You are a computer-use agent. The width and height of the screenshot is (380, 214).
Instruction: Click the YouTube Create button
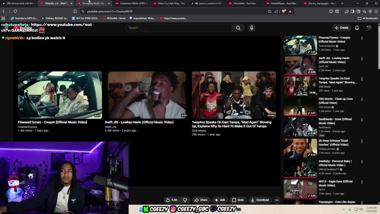tap(341, 28)
